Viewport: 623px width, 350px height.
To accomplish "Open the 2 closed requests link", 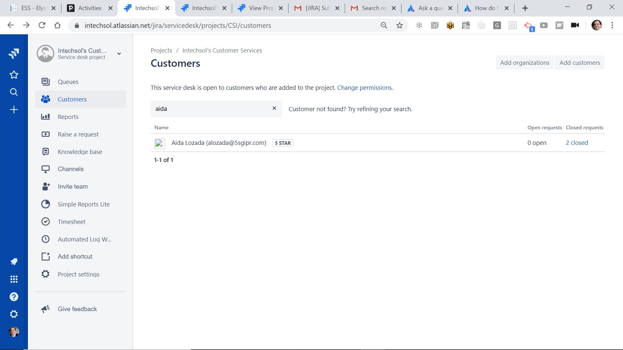I will 577,143.
